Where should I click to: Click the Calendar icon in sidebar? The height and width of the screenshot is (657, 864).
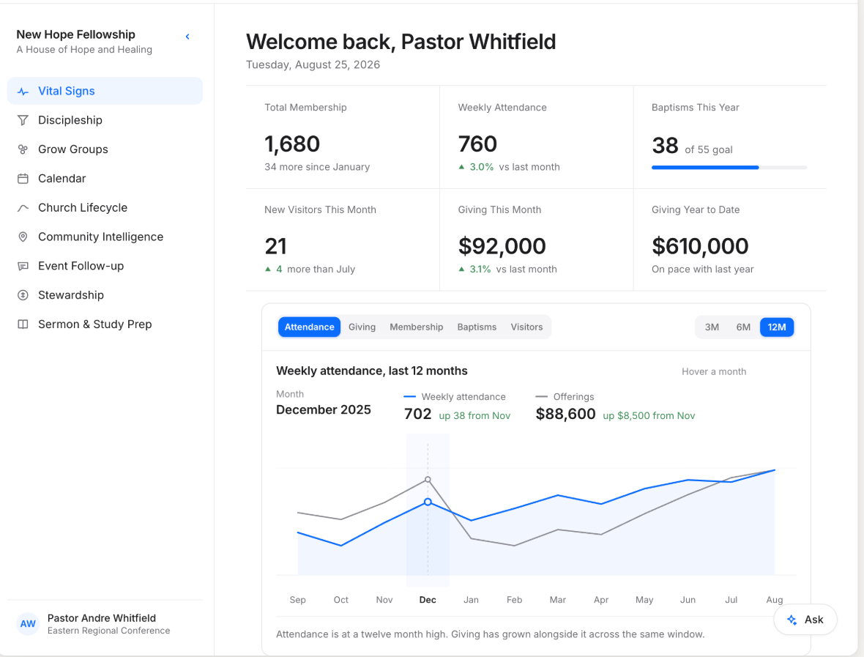click(x=23, y=179)
